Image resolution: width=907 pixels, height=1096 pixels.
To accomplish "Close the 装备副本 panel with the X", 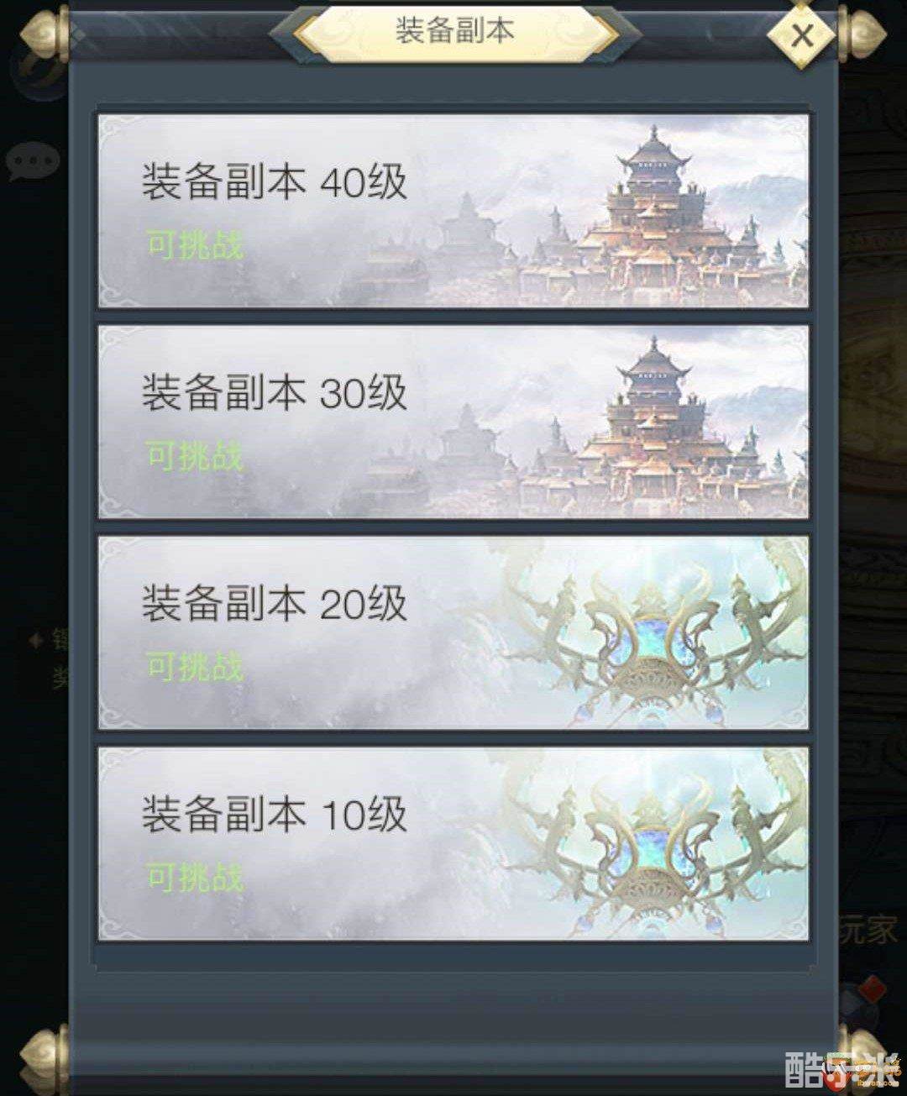I will coord(801,36).
